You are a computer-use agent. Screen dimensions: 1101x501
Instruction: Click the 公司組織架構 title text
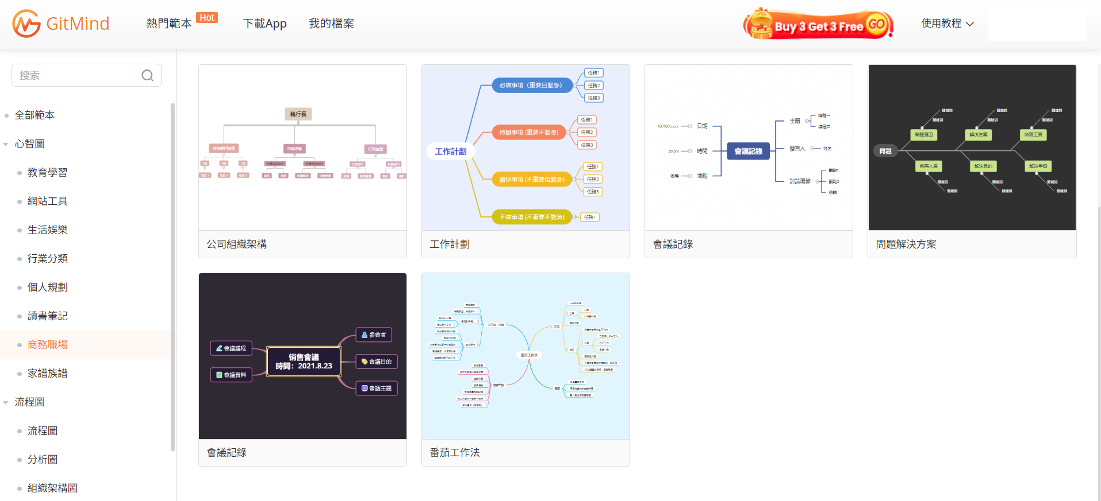coord(237,244)
